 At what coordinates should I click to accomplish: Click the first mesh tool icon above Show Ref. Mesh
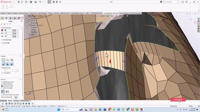pyautogui.click(x=3, y=91)
